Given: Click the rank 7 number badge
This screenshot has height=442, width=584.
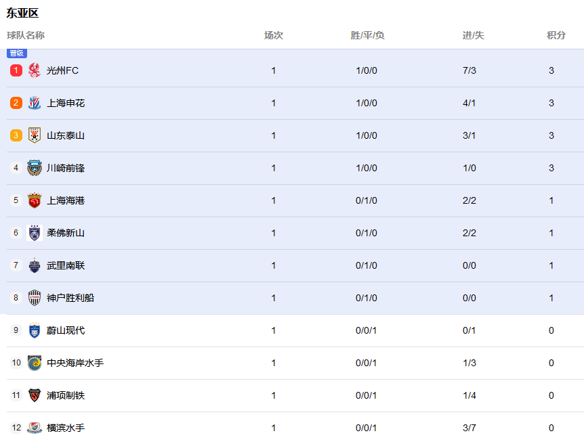Looking at the screenshot, I should pos(16,265).
